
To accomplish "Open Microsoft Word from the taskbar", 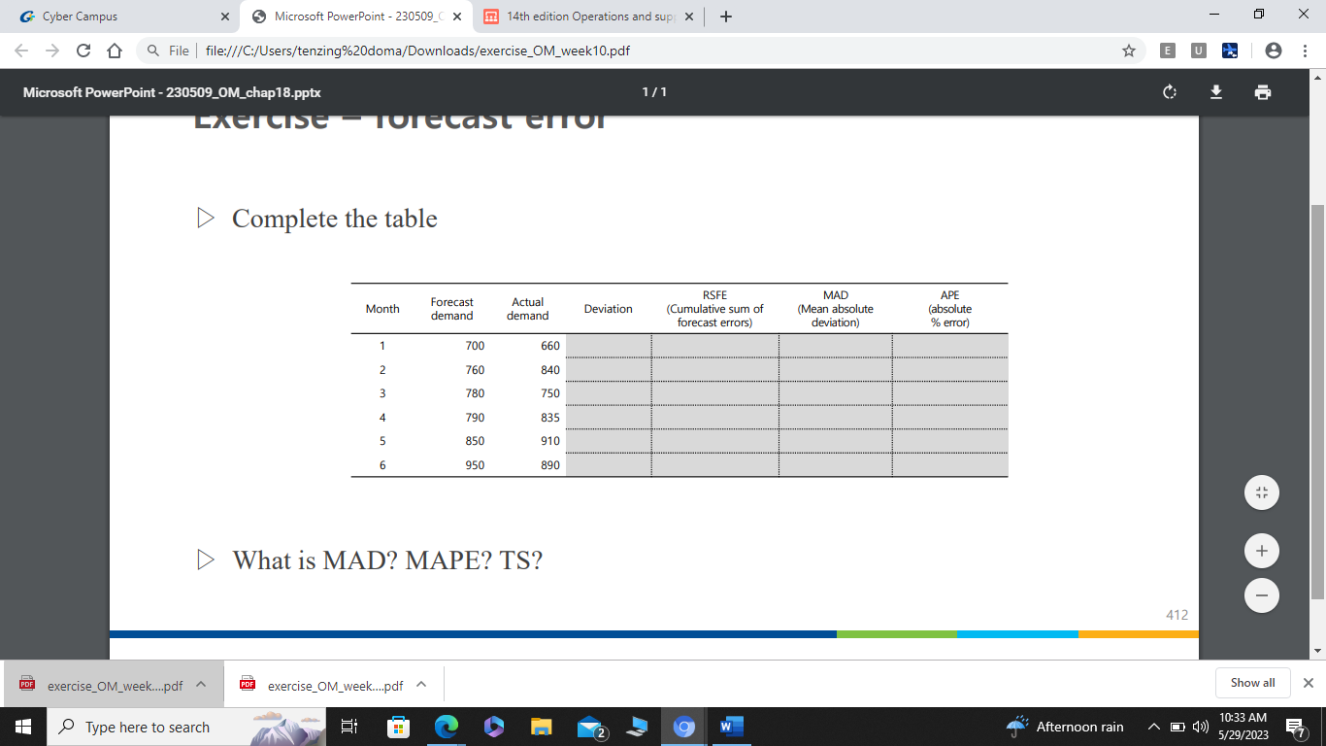I will [x=730, y=727].
